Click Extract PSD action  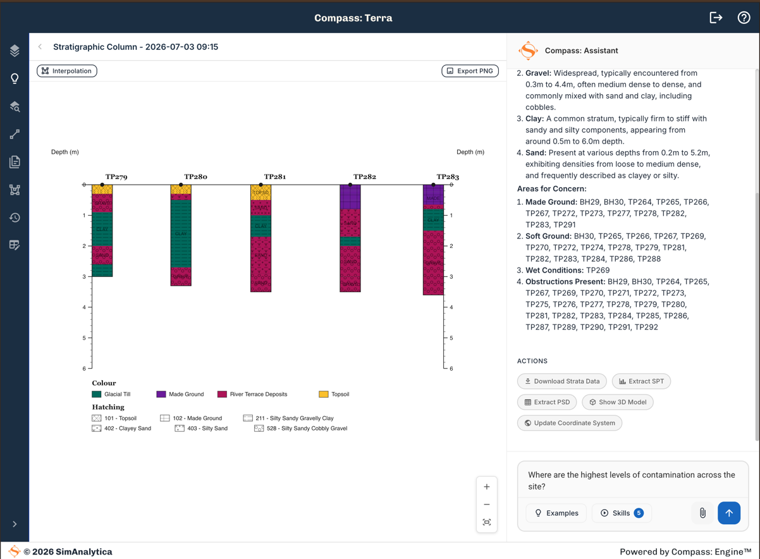pos(547,402)
